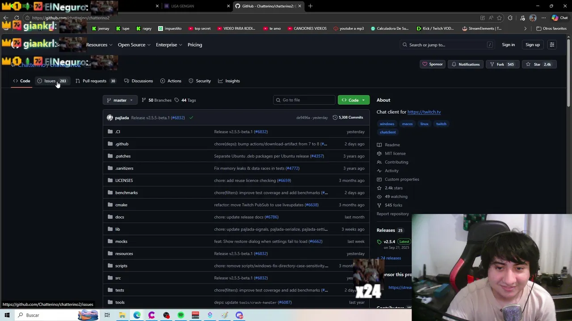Open the tests folder
The image size is (572, 321).
tap(119, 290)
